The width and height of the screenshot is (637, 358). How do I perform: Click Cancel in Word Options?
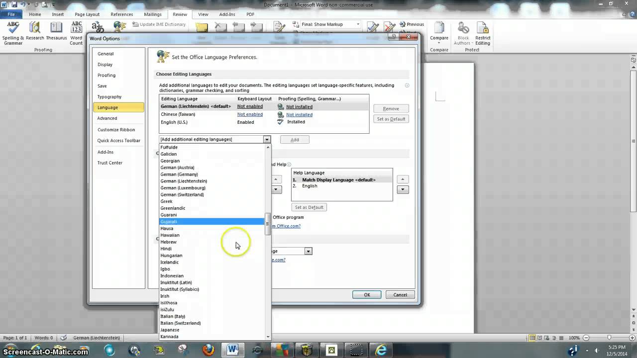pos(400,295)
